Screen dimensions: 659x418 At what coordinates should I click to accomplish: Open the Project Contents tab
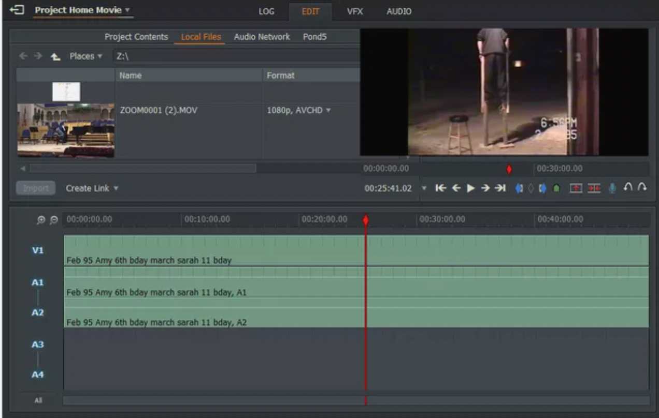[x=136, y=37]
